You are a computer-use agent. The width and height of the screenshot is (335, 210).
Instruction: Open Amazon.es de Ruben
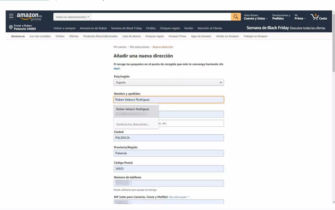[93, 28]
